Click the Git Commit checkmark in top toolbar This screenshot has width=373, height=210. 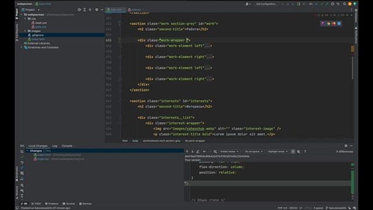tap(322, 4)
